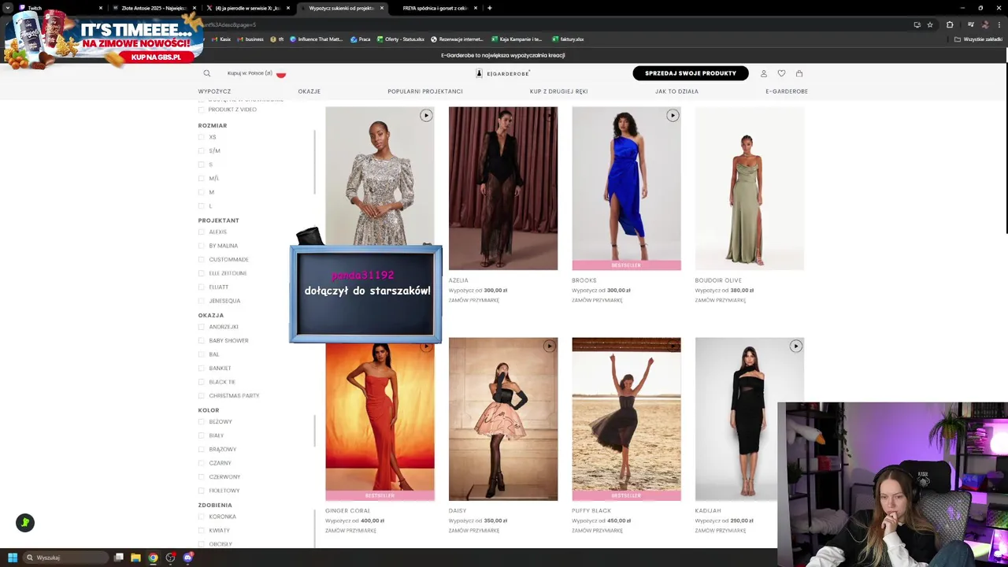Check the KORONKA decoration filter
The image size is (1008, 567).
[202, 517]
